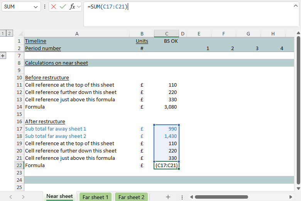Switch to Far sheet 1 tab
Viewport: 301px width, 201px height.
[x=95, y=197]
